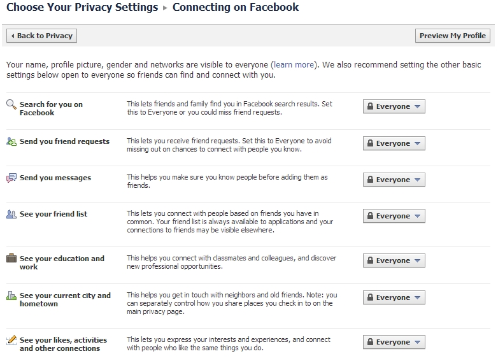Open Search for you on Facebook dropdown
This screenshot has height=363, width=498.
394,106
